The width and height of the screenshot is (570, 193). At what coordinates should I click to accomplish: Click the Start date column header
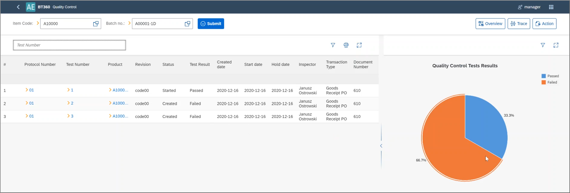[253, 64]
